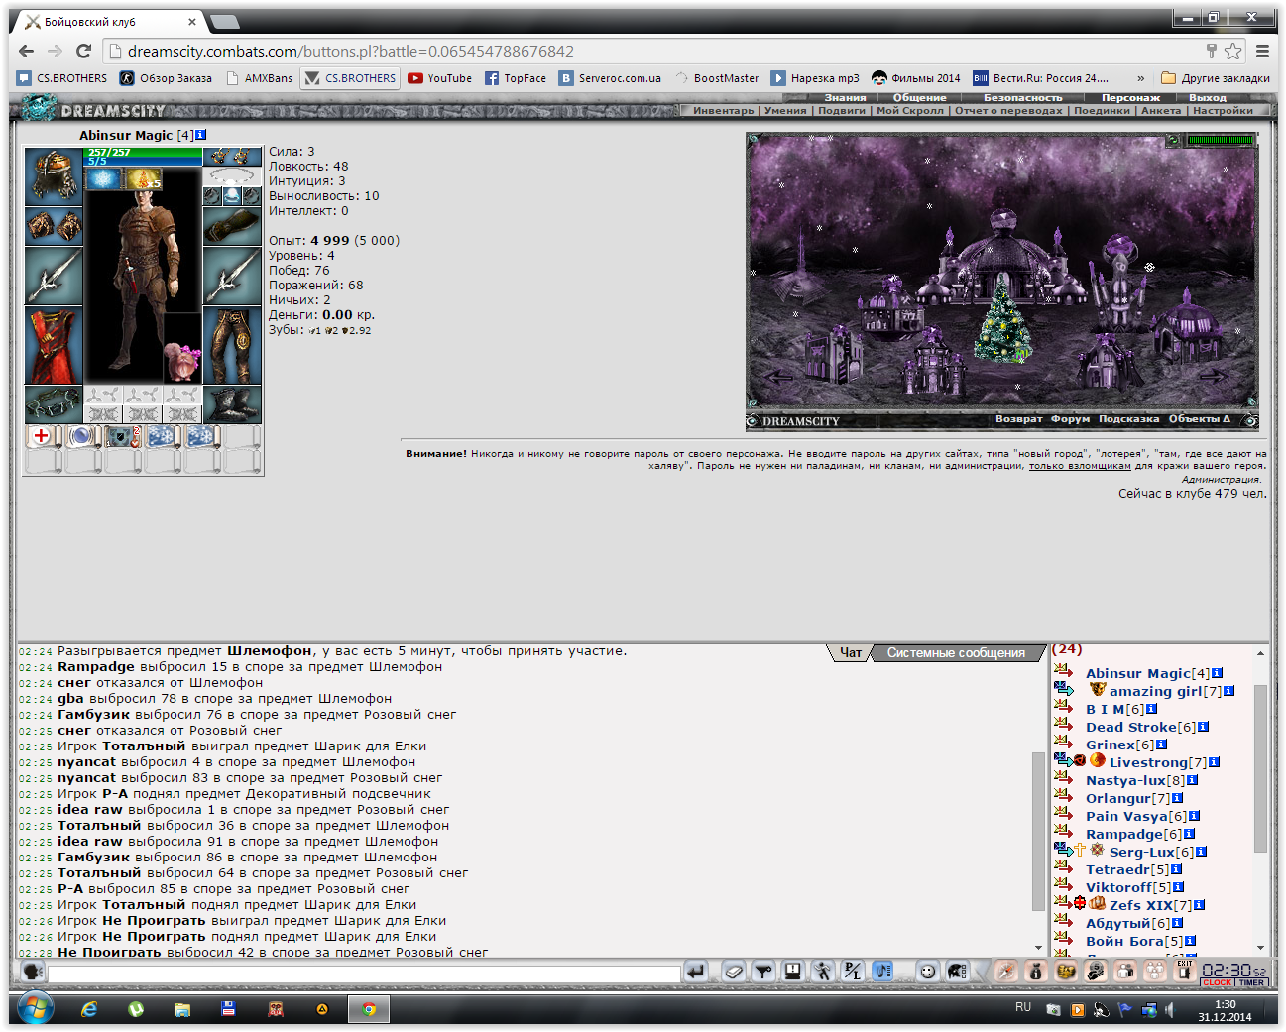Switch to the Чат tab

point(851,652)
